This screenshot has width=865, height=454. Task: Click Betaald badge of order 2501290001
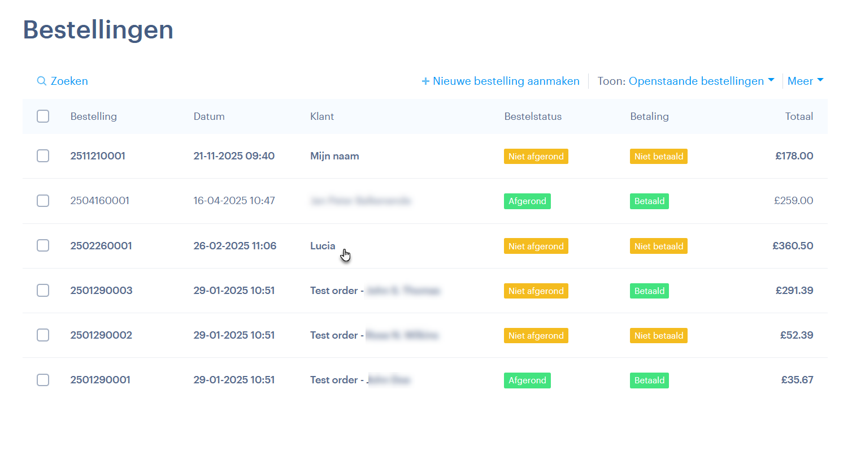(649, 381)
